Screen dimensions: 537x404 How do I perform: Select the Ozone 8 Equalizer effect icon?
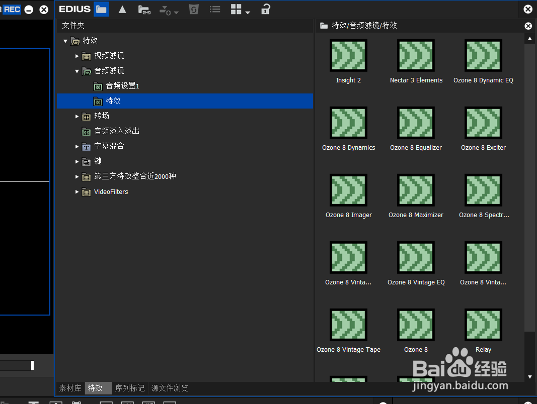416,123
